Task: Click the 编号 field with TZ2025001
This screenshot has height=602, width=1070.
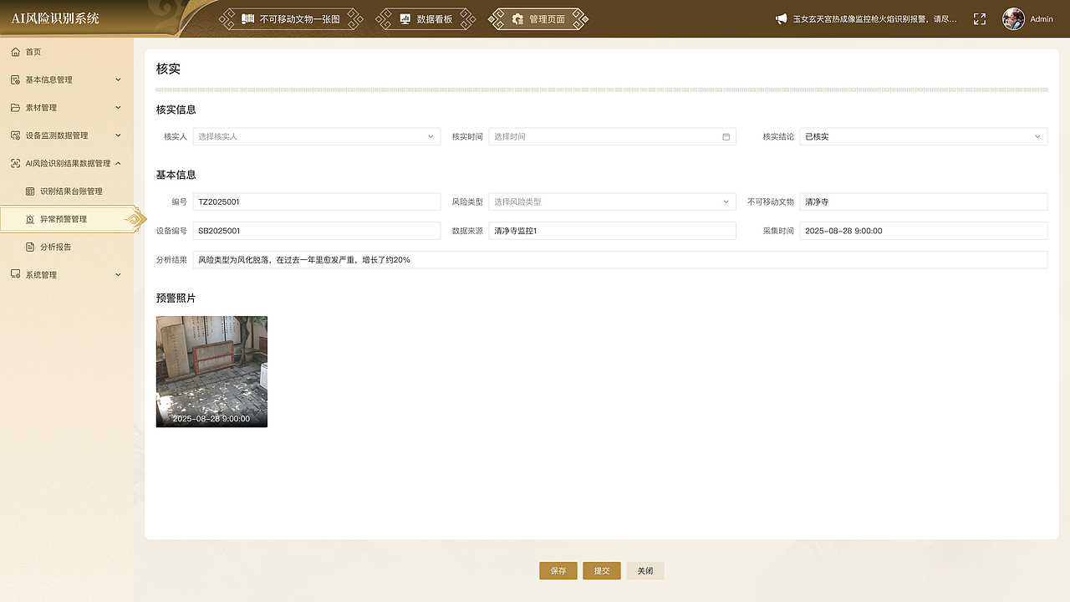Action: pyautogui.click(x=317, y=202)
